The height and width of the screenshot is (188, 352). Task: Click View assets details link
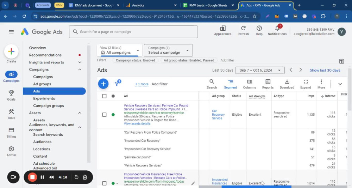(x=137, y=124)
